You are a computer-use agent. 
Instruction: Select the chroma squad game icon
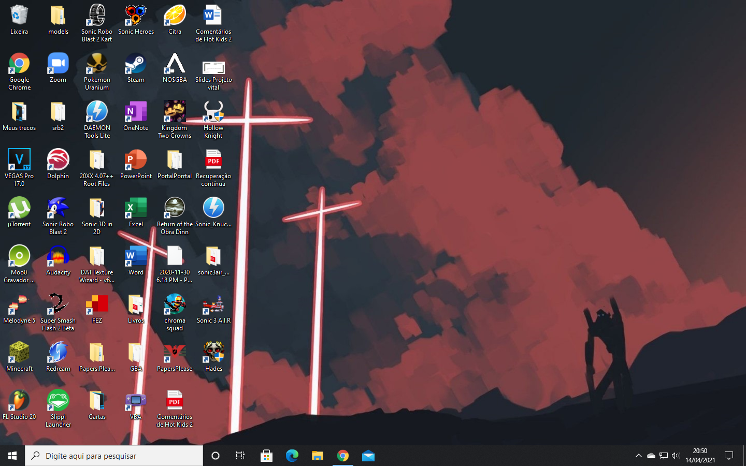pos(175,312)
